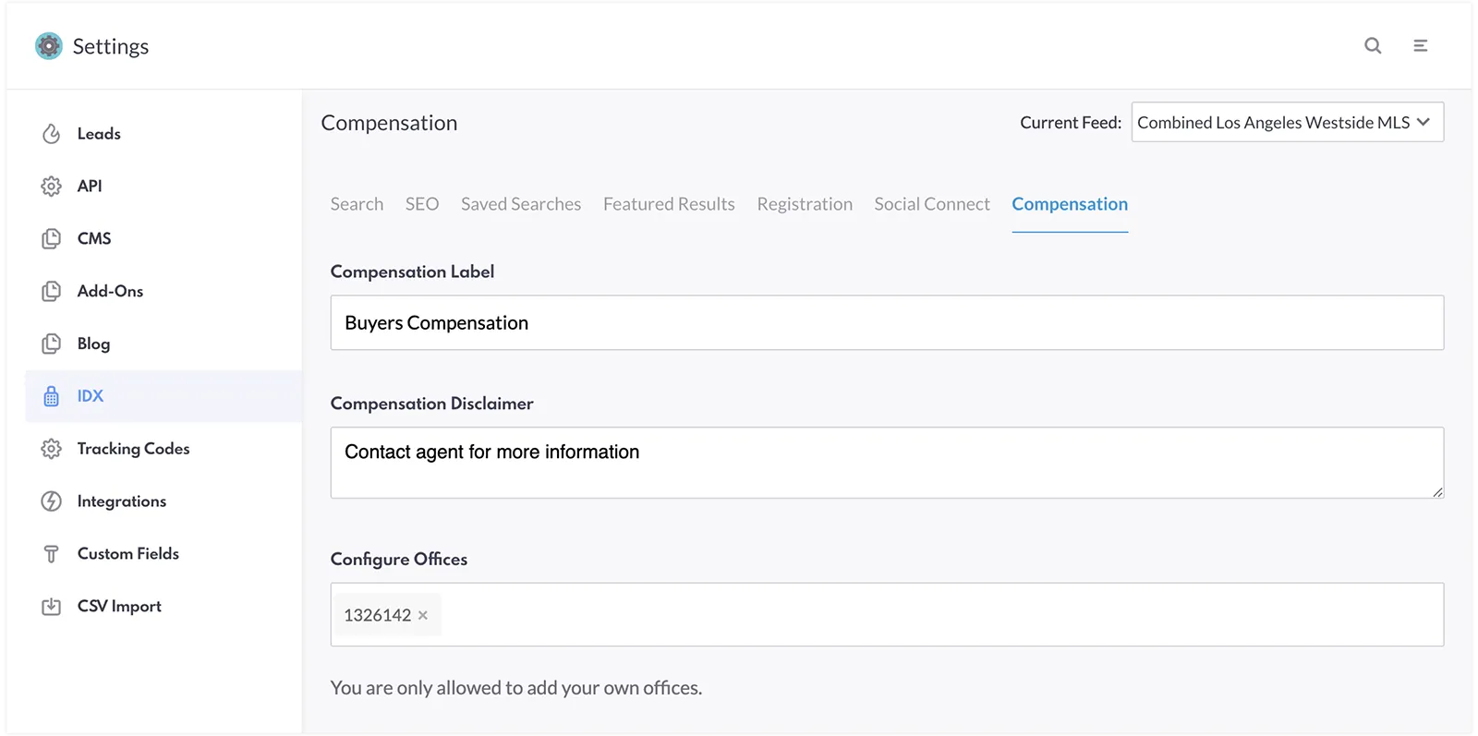Viewport: 1478px width, 736px height.
Task: Open the Featured Results tab
Action: click(x=669, y=204)
